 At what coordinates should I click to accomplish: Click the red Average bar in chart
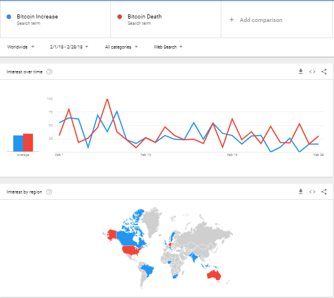pos(28,143)
